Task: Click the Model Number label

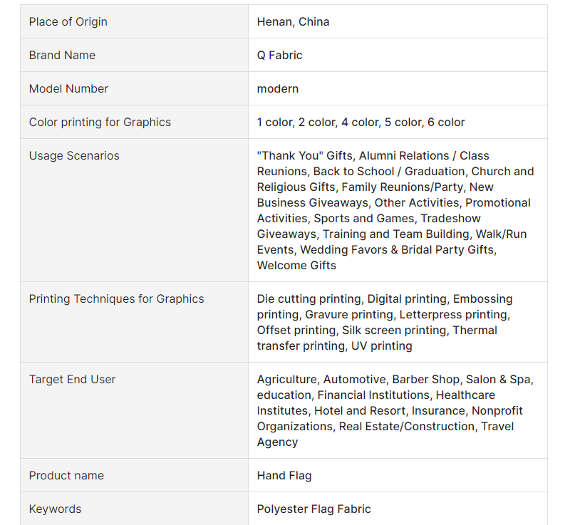Action: click(68, 88)
